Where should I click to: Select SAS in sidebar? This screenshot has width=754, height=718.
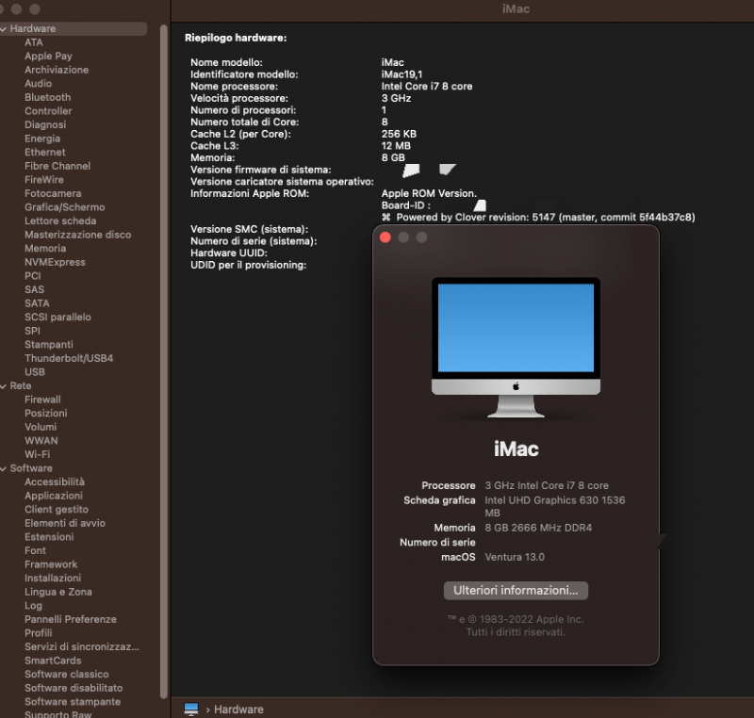click(34, 290)
